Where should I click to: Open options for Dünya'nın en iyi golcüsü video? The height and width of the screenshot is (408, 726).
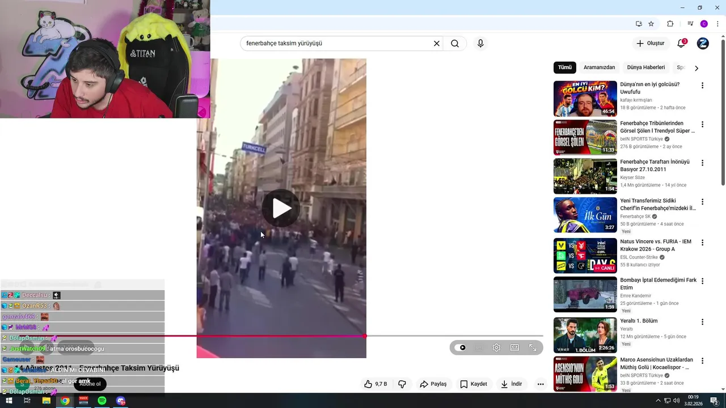[702, 86]
